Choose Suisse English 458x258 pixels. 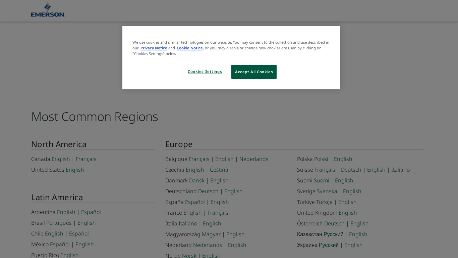[x=376, y=170]
